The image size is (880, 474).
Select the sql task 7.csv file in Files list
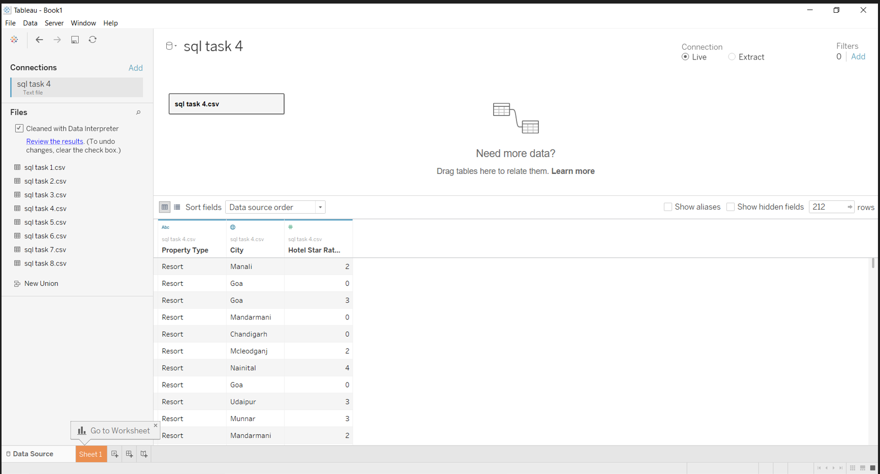click(x=45, y=249)
